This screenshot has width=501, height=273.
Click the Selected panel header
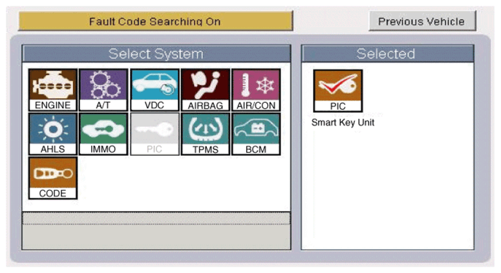(x=385, y=54)
